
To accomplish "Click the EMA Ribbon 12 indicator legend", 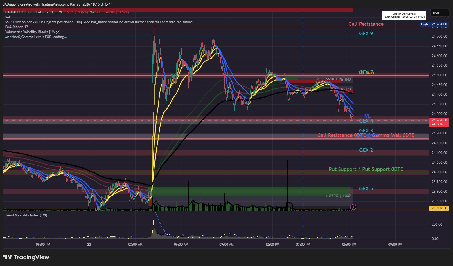I will (17, 27).
